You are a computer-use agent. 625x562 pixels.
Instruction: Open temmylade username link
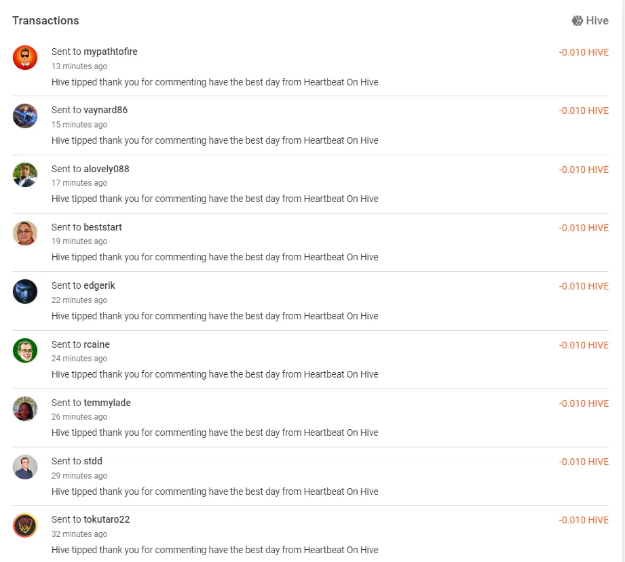[x=107, y=403]
